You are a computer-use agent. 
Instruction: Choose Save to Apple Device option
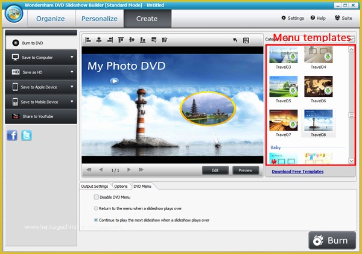41,87
